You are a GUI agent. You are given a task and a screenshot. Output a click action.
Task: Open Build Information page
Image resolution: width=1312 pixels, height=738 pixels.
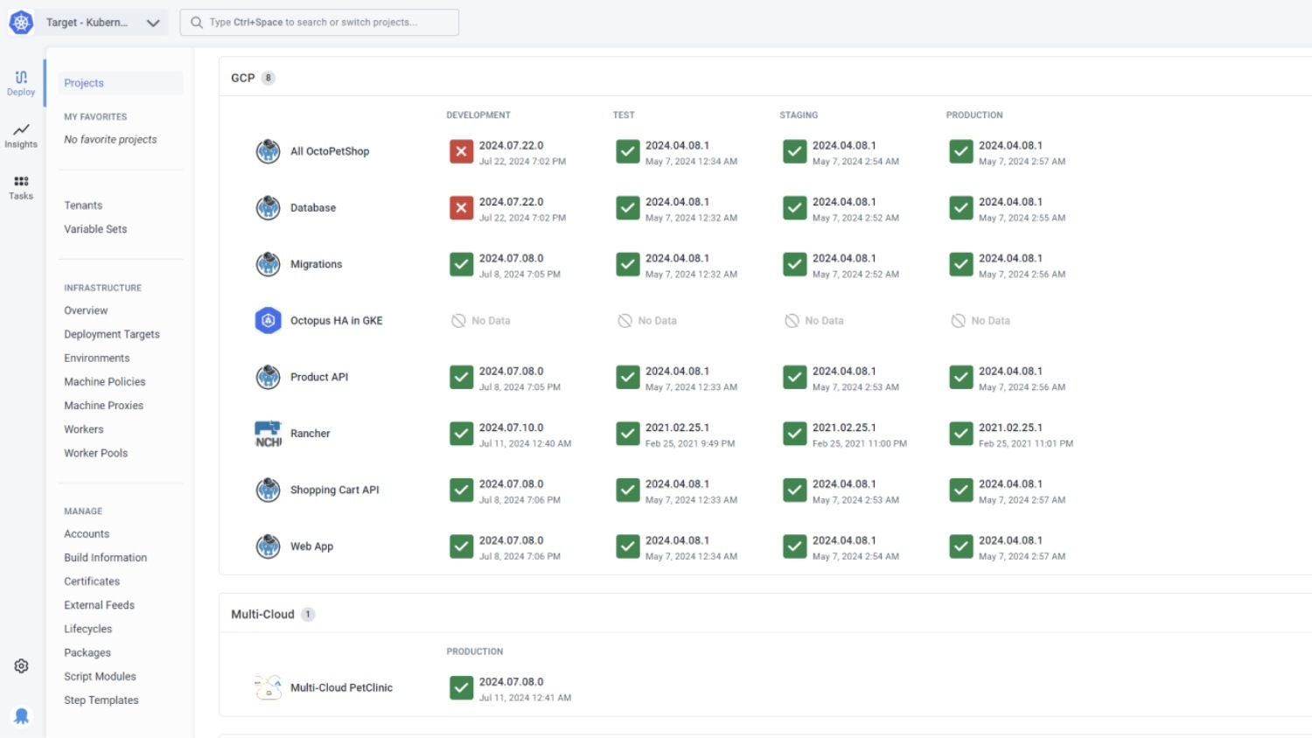click(106, 558)
